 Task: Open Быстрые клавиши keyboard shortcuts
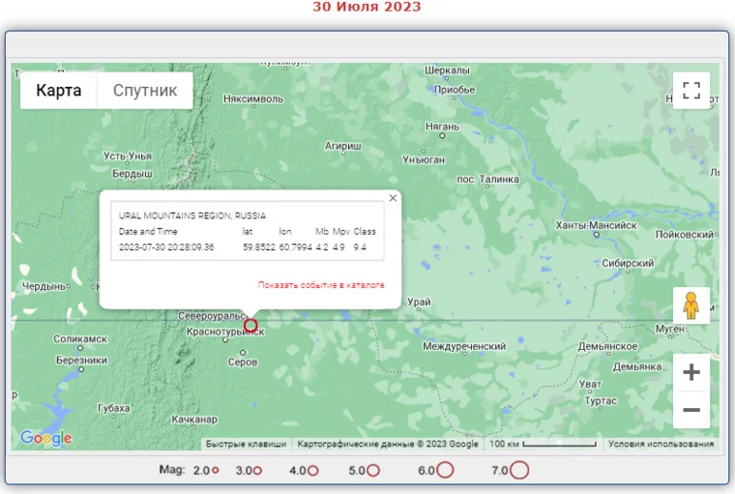[x=247, y=445]
